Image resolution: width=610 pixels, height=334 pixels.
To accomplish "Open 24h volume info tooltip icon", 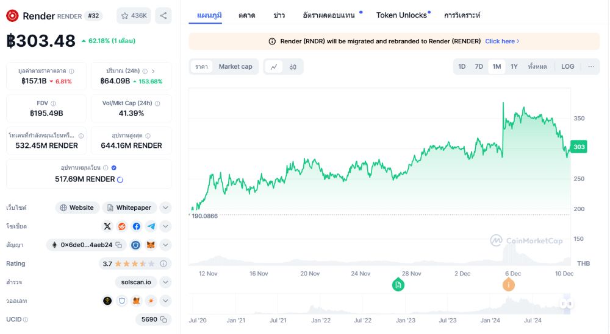I will coord(145,71).
